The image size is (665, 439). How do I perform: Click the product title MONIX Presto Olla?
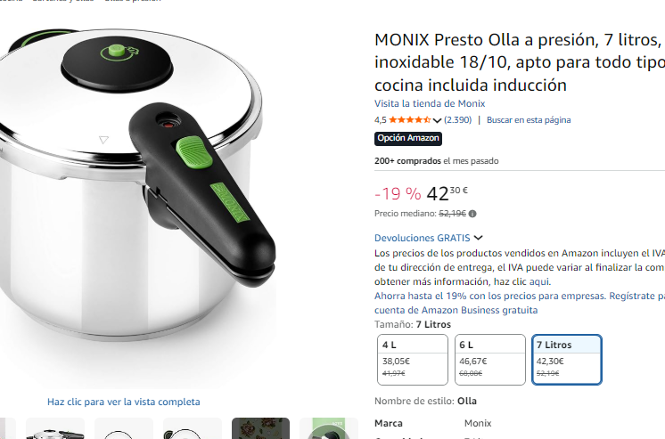tap(520, 62)
